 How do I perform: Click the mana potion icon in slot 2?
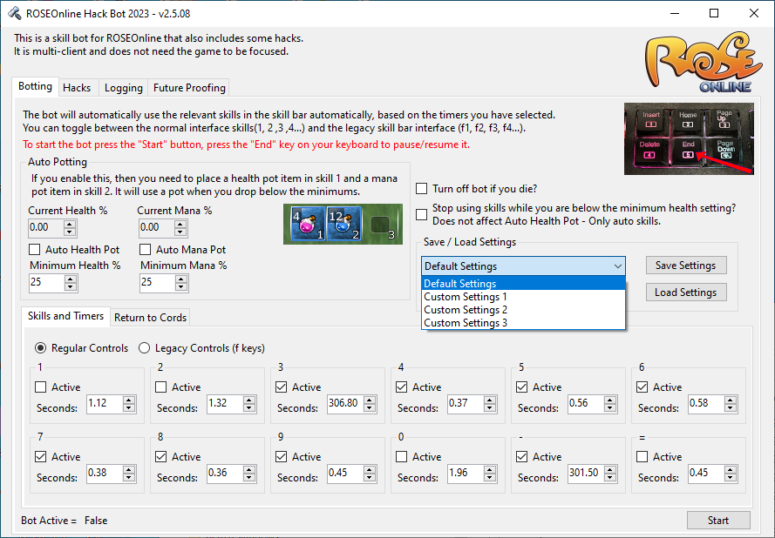click(344, 224)
